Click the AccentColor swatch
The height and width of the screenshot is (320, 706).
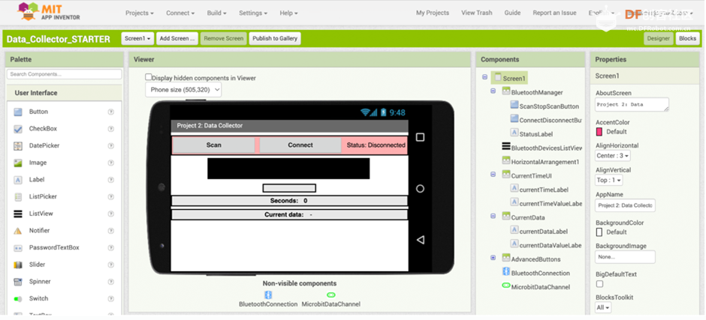(x=599, y=132)
